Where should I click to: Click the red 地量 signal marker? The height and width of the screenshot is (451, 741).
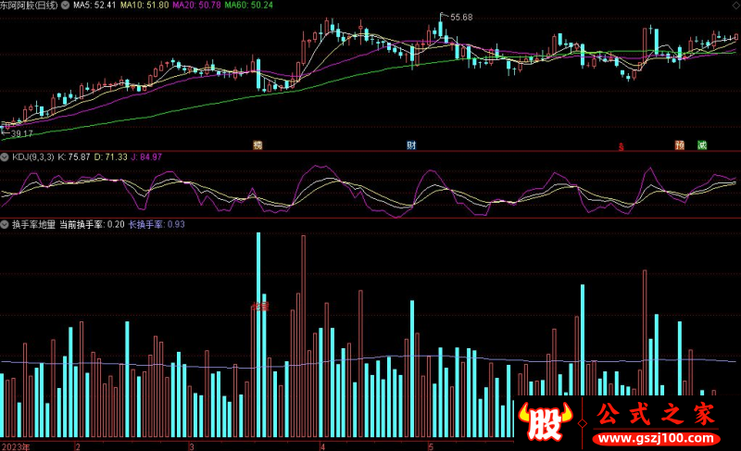(259, 307)
